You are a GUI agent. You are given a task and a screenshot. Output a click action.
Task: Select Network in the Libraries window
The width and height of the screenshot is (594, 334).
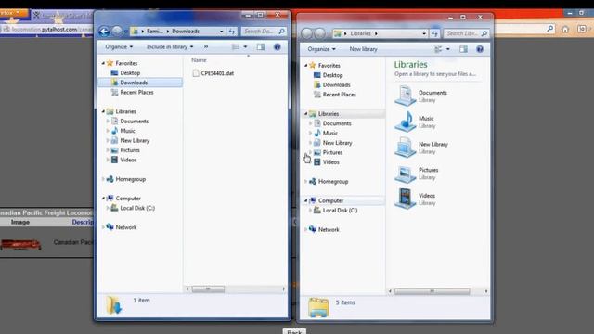pyautogui.click(x=329, y=229)
